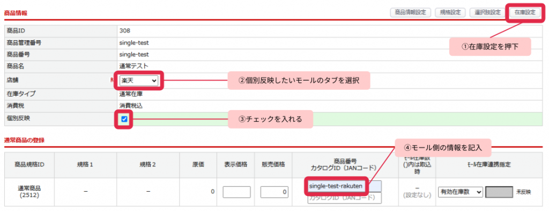Select the 商品管理番号 value single-test

134,43
